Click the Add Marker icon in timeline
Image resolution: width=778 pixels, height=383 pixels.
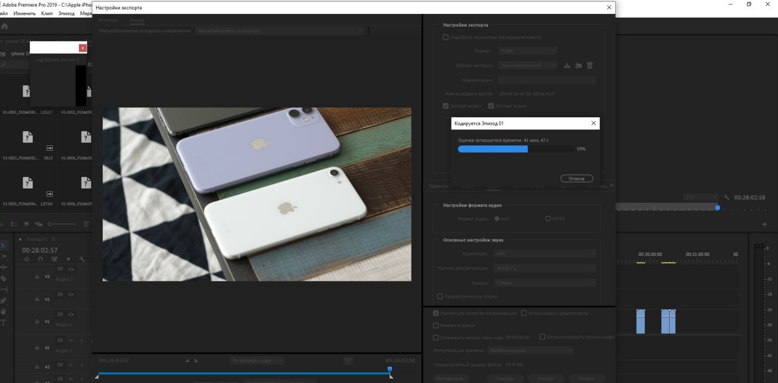pos(67,258)
